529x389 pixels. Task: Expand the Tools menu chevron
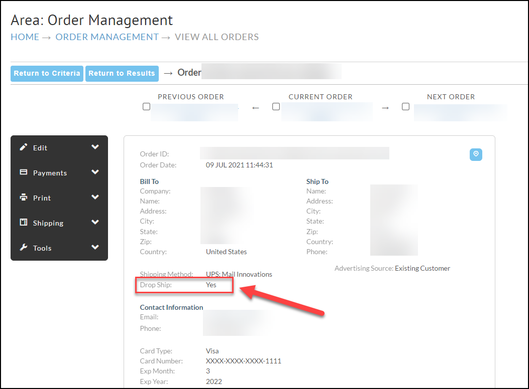click(95, 247)
